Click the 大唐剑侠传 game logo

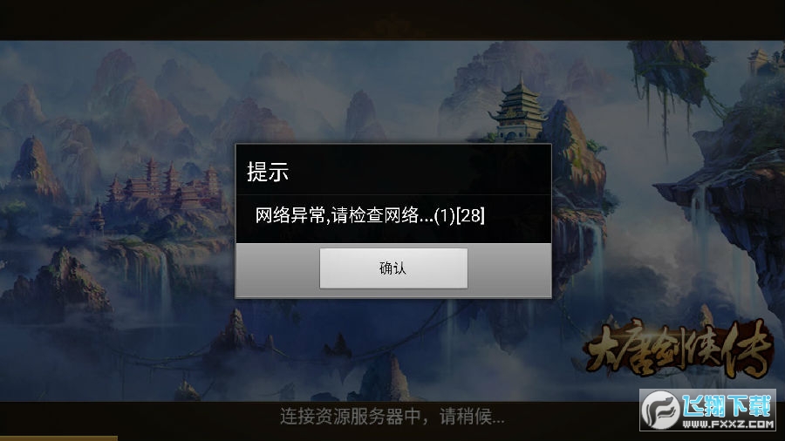tap(679, 349)
